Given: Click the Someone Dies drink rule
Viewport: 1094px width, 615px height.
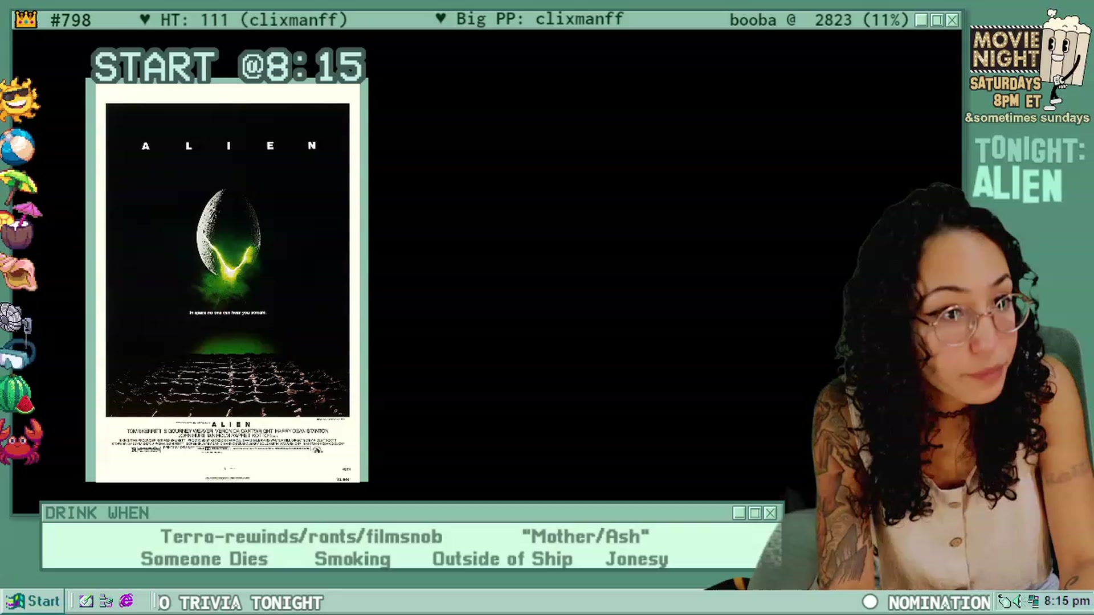Looking at the screenshot, I should tap(204, 559).
